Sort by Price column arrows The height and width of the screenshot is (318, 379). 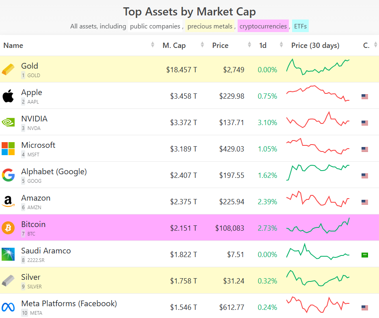coord(249,45)
